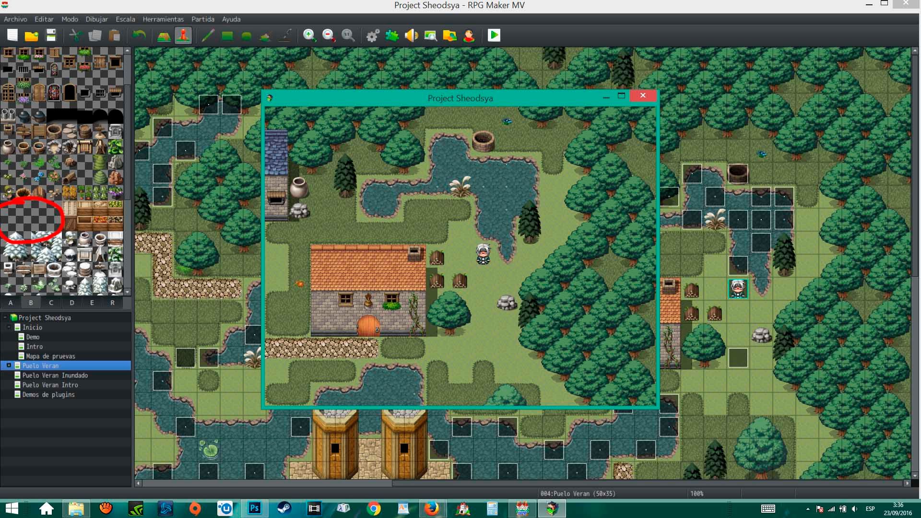Image resolution: width=921 pixels, height=518 pixels.
Task: Click the Open Project folder icon
Action: pyautogui.click(x=32, y=35)
